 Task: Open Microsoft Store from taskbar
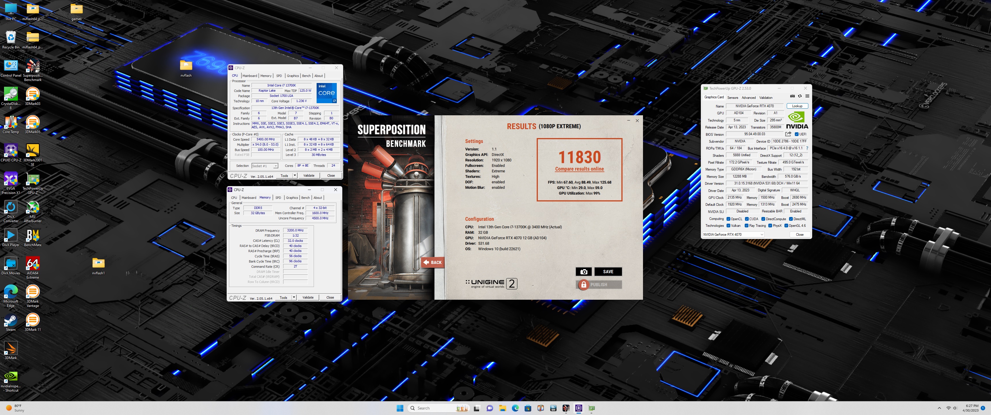coord(528,408)
